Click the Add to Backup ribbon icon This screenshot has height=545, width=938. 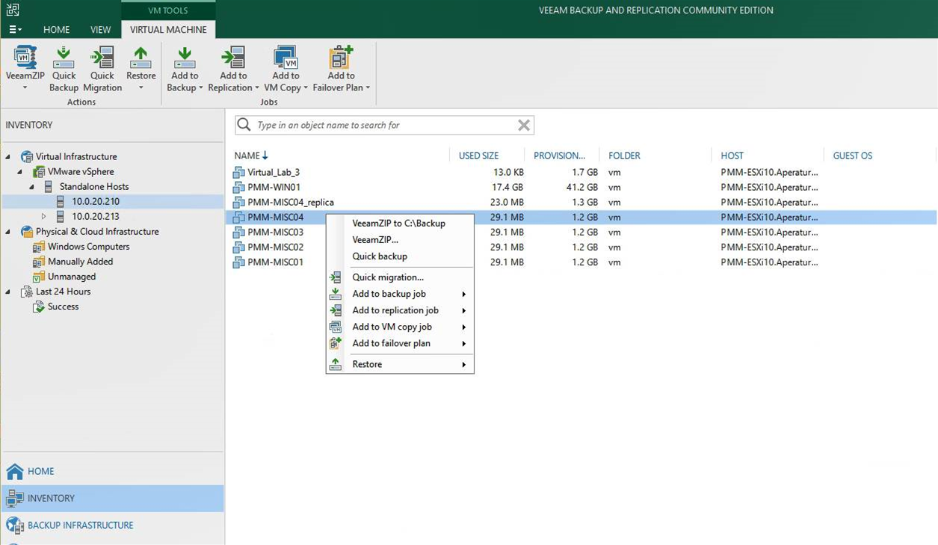point(185,58)
